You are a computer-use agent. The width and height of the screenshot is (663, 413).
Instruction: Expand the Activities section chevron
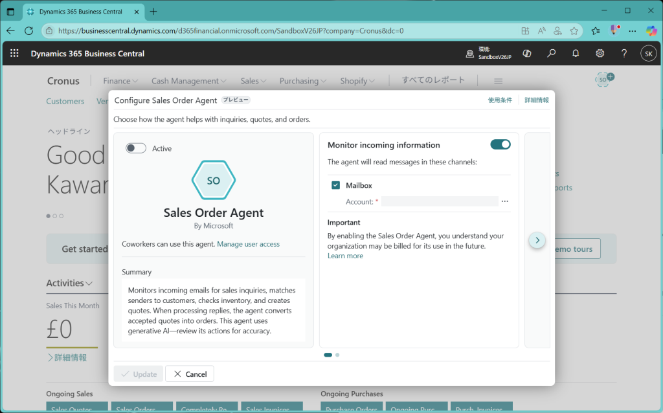point(89,284)
